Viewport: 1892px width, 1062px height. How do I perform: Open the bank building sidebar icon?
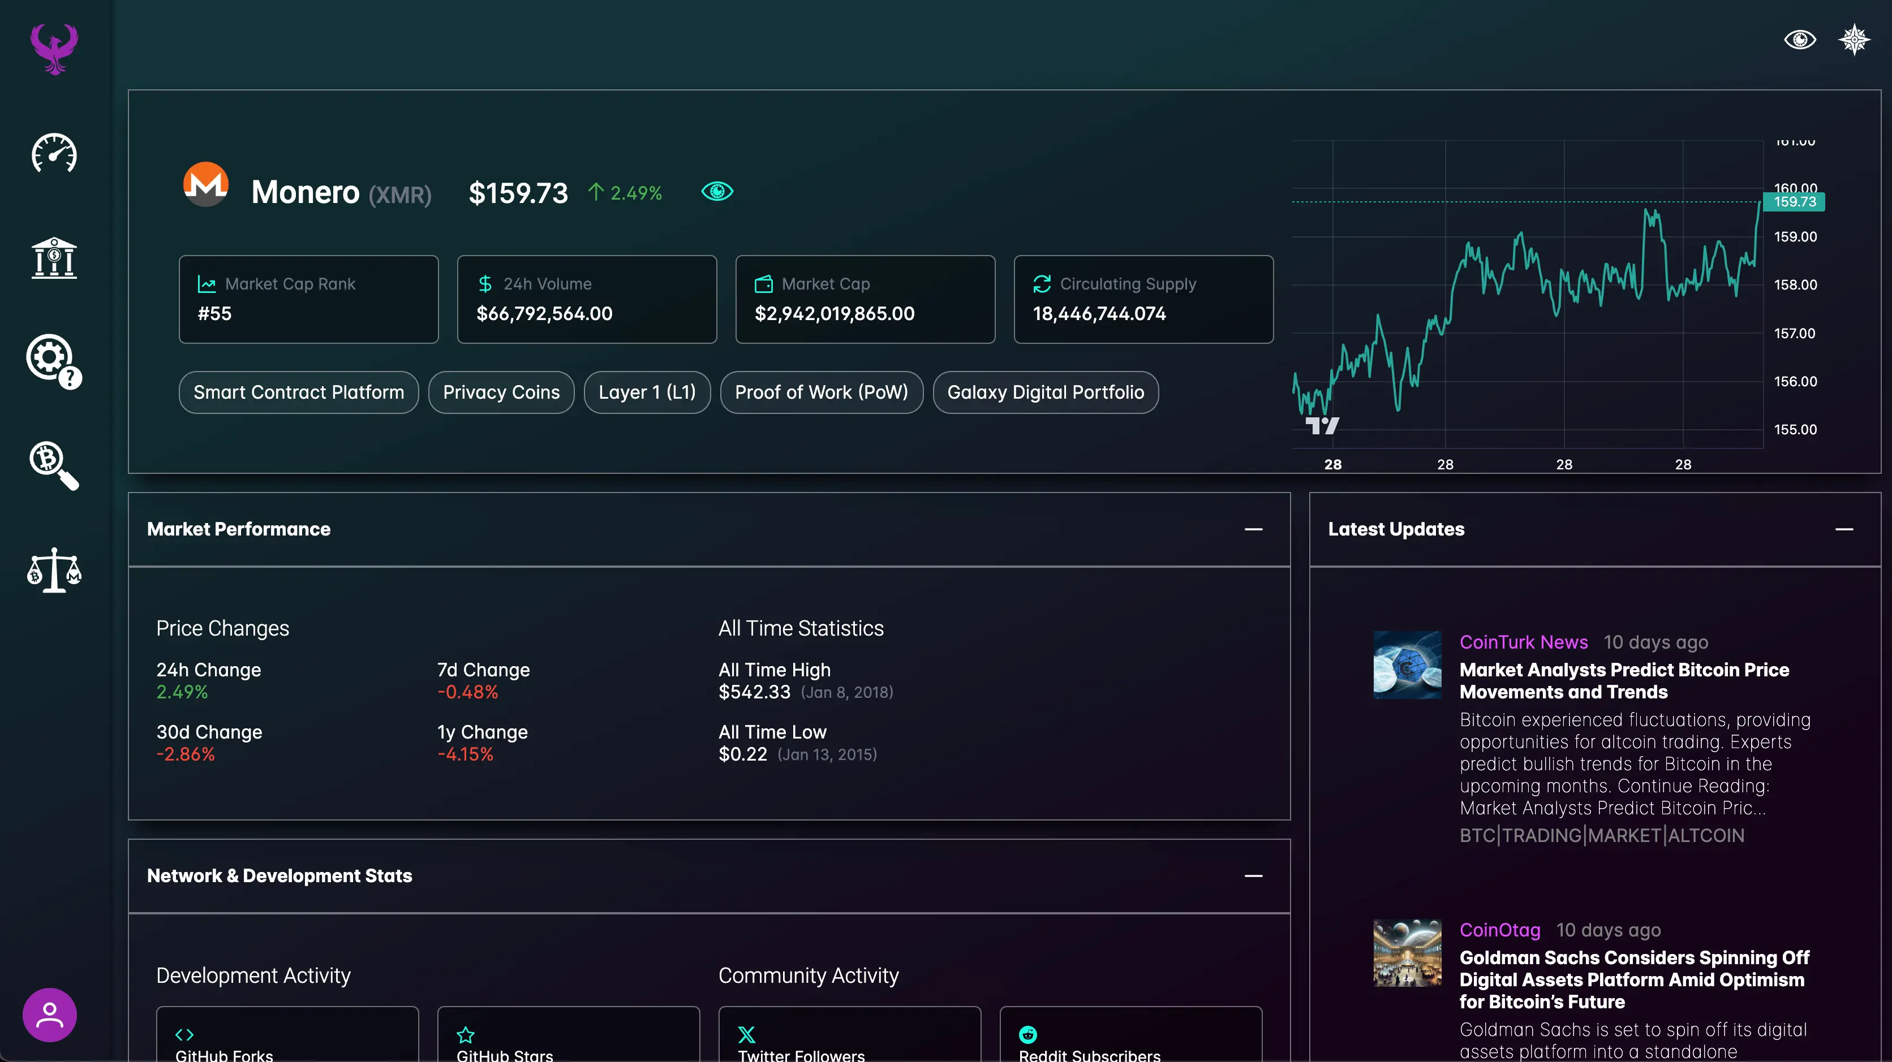pos(54,258)
